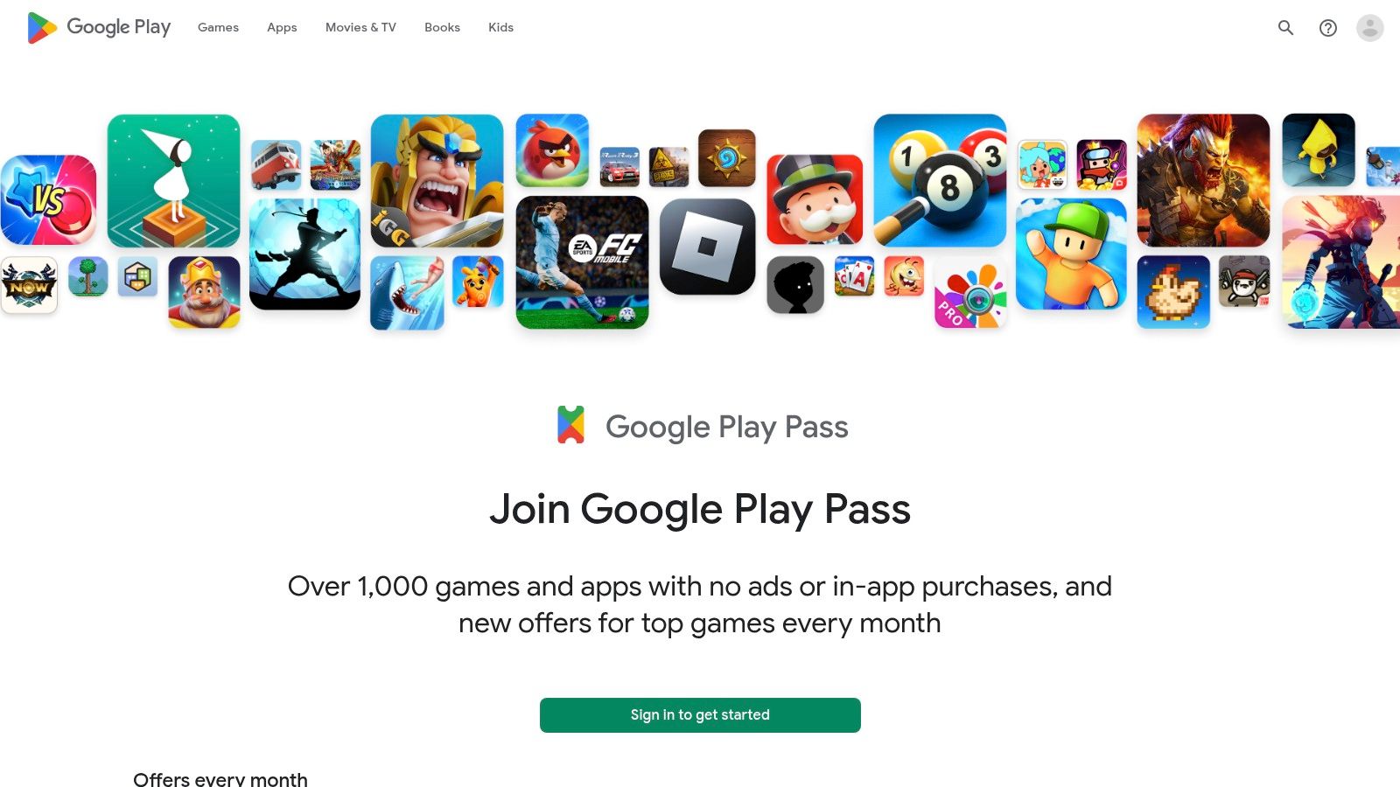1400x787 pixels.
Task: Click the Google Play logo
Action: click(99, 27)
